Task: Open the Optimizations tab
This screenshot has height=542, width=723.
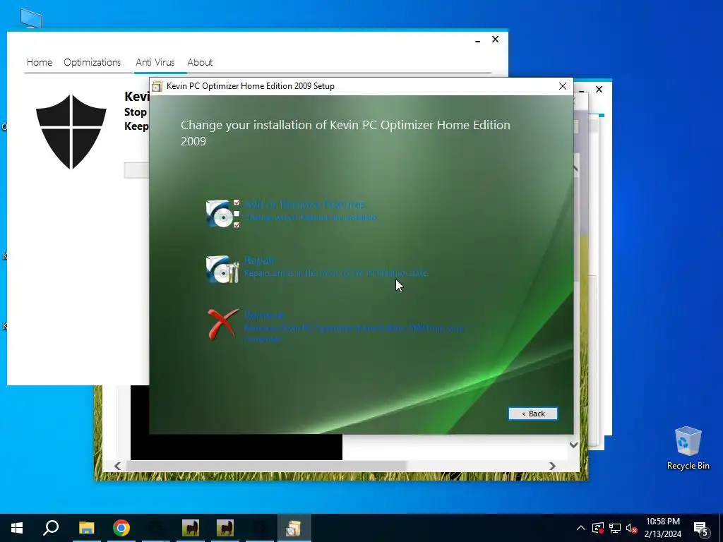Action: [92, 62]
